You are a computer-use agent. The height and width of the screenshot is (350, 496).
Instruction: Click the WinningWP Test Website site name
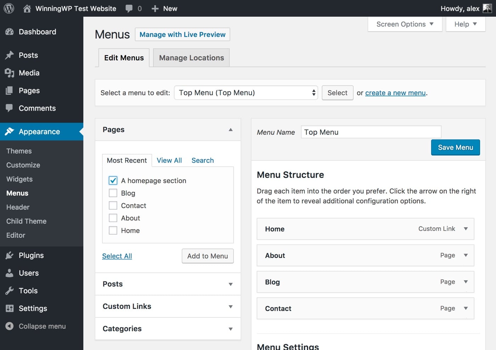[x=76, y=8]
